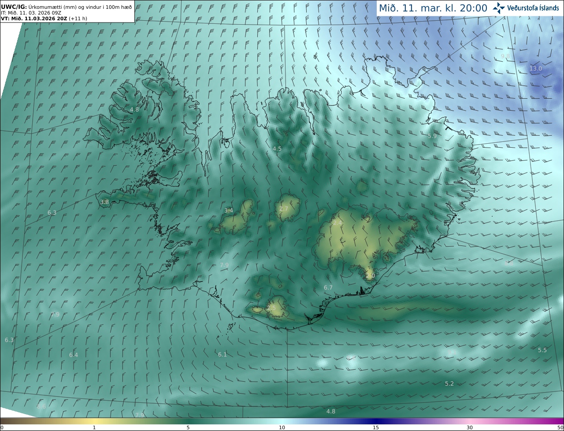Click the 0 tick on the color scale
Image resolution: width=564 pixels, height=431 pixels.
(2, 427)
